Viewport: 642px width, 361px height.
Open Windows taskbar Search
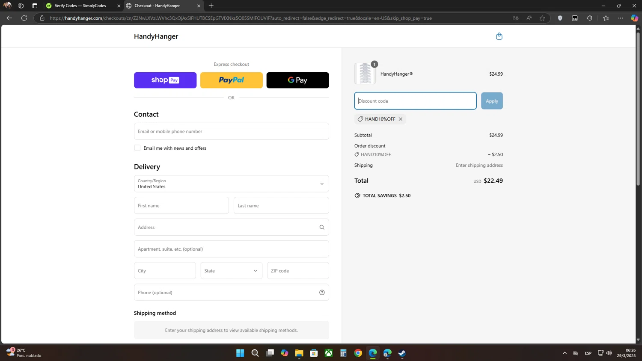click(x=255, y=353)
